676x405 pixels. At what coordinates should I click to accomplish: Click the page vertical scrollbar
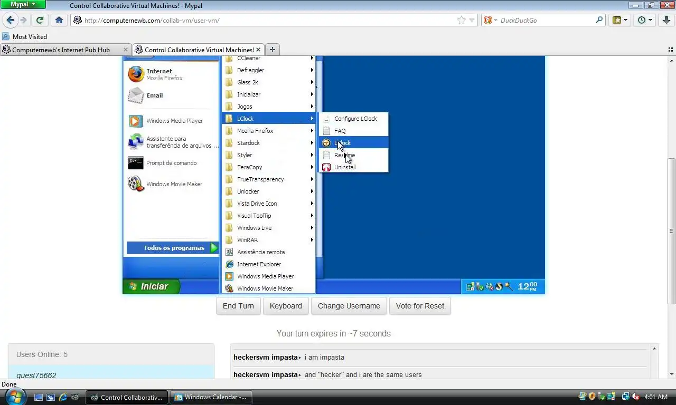click(671, 231)
